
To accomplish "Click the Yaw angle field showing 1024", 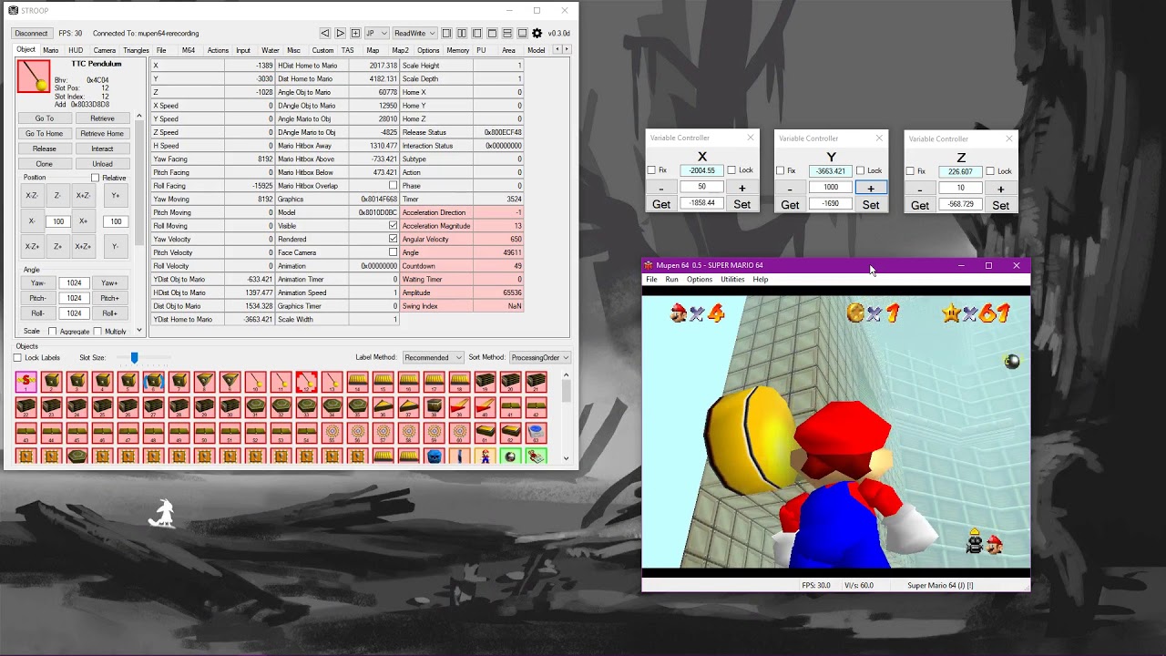I will tap(74, 282).
